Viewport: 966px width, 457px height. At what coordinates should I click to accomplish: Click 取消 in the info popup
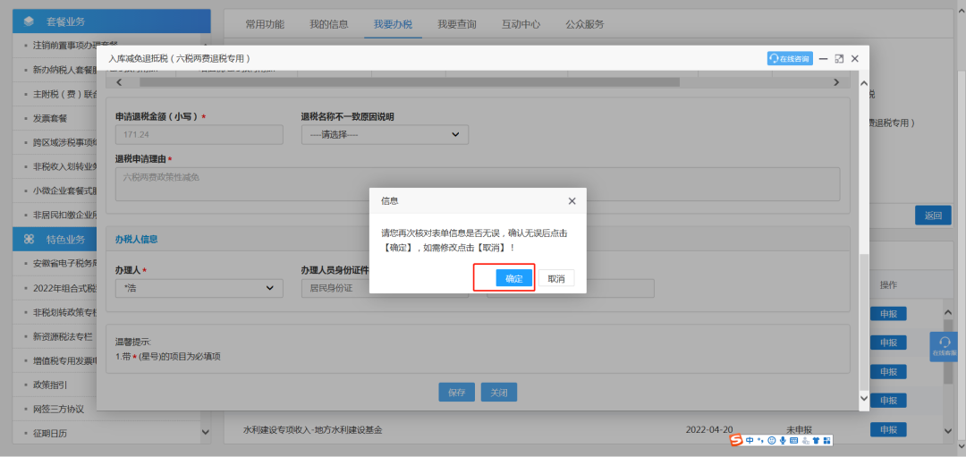click(x=556, y=278)
